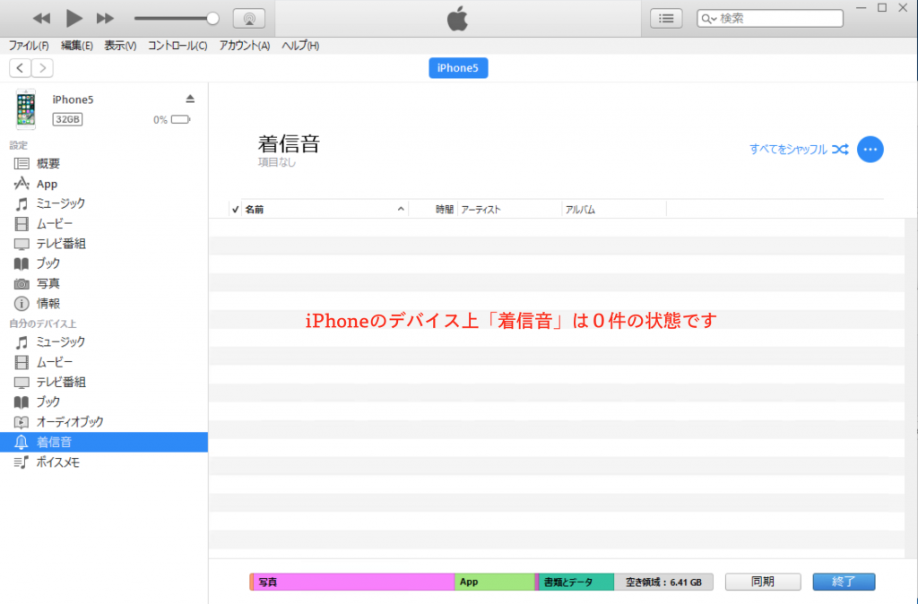Screen dimensions: 918x604
Task: Click the 空き領域 6.41 GB segment
Action: [663, 582]
